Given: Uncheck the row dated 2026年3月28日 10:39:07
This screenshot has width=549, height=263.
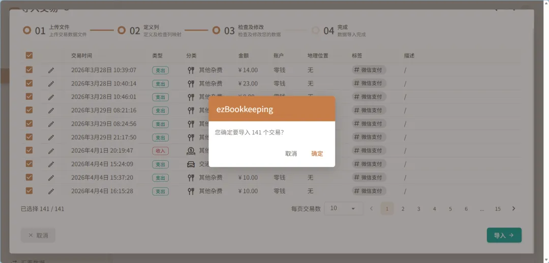Looking at the screenshot, I should (x=29, y=70).
